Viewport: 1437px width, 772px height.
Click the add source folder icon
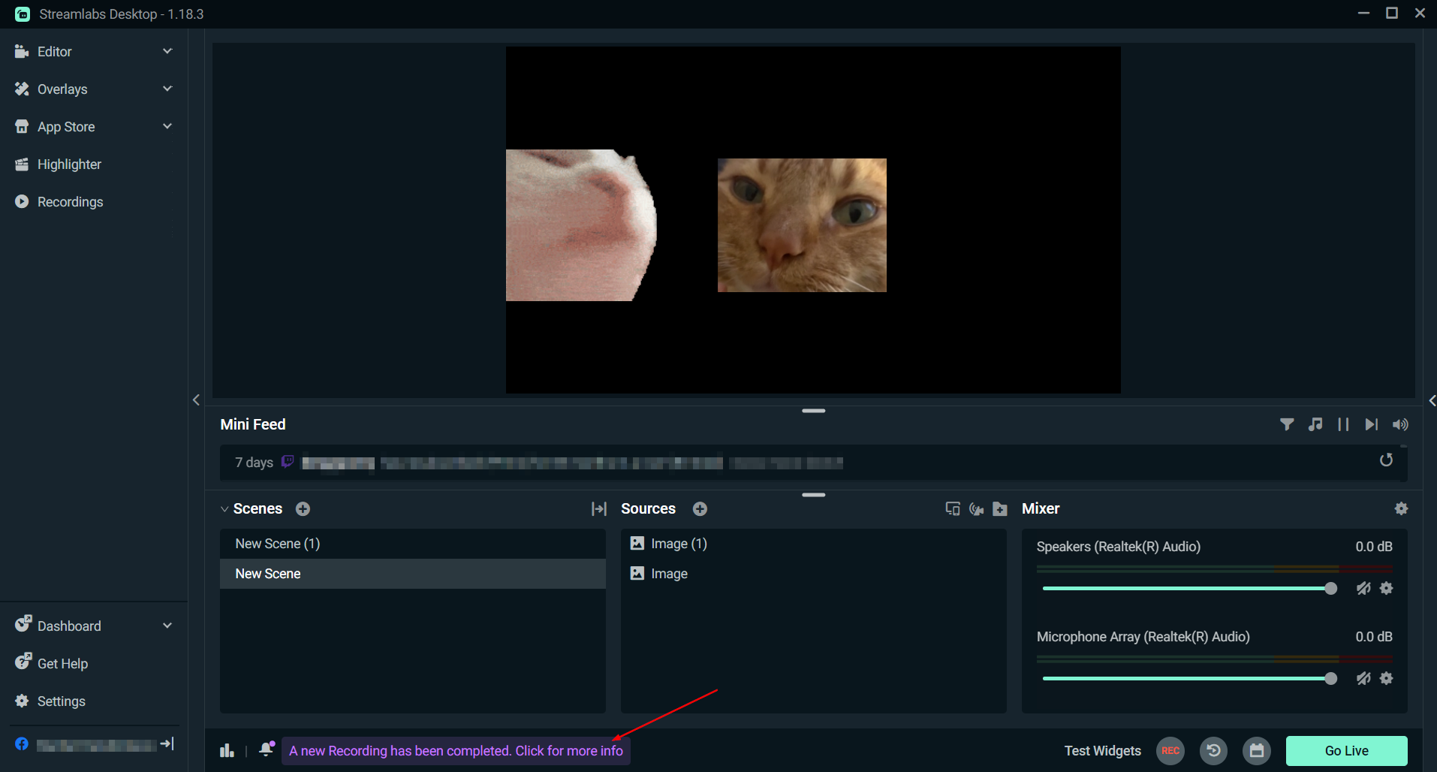[x=999, y=509]
